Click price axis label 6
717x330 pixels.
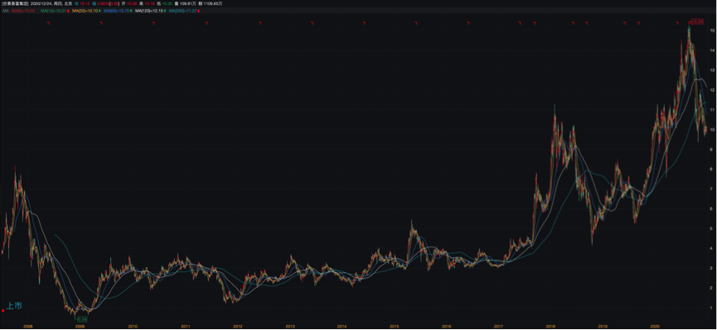(x=712, y=208)
